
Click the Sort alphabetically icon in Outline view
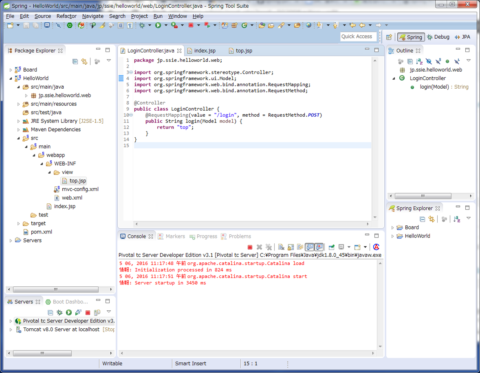point(419,61)
